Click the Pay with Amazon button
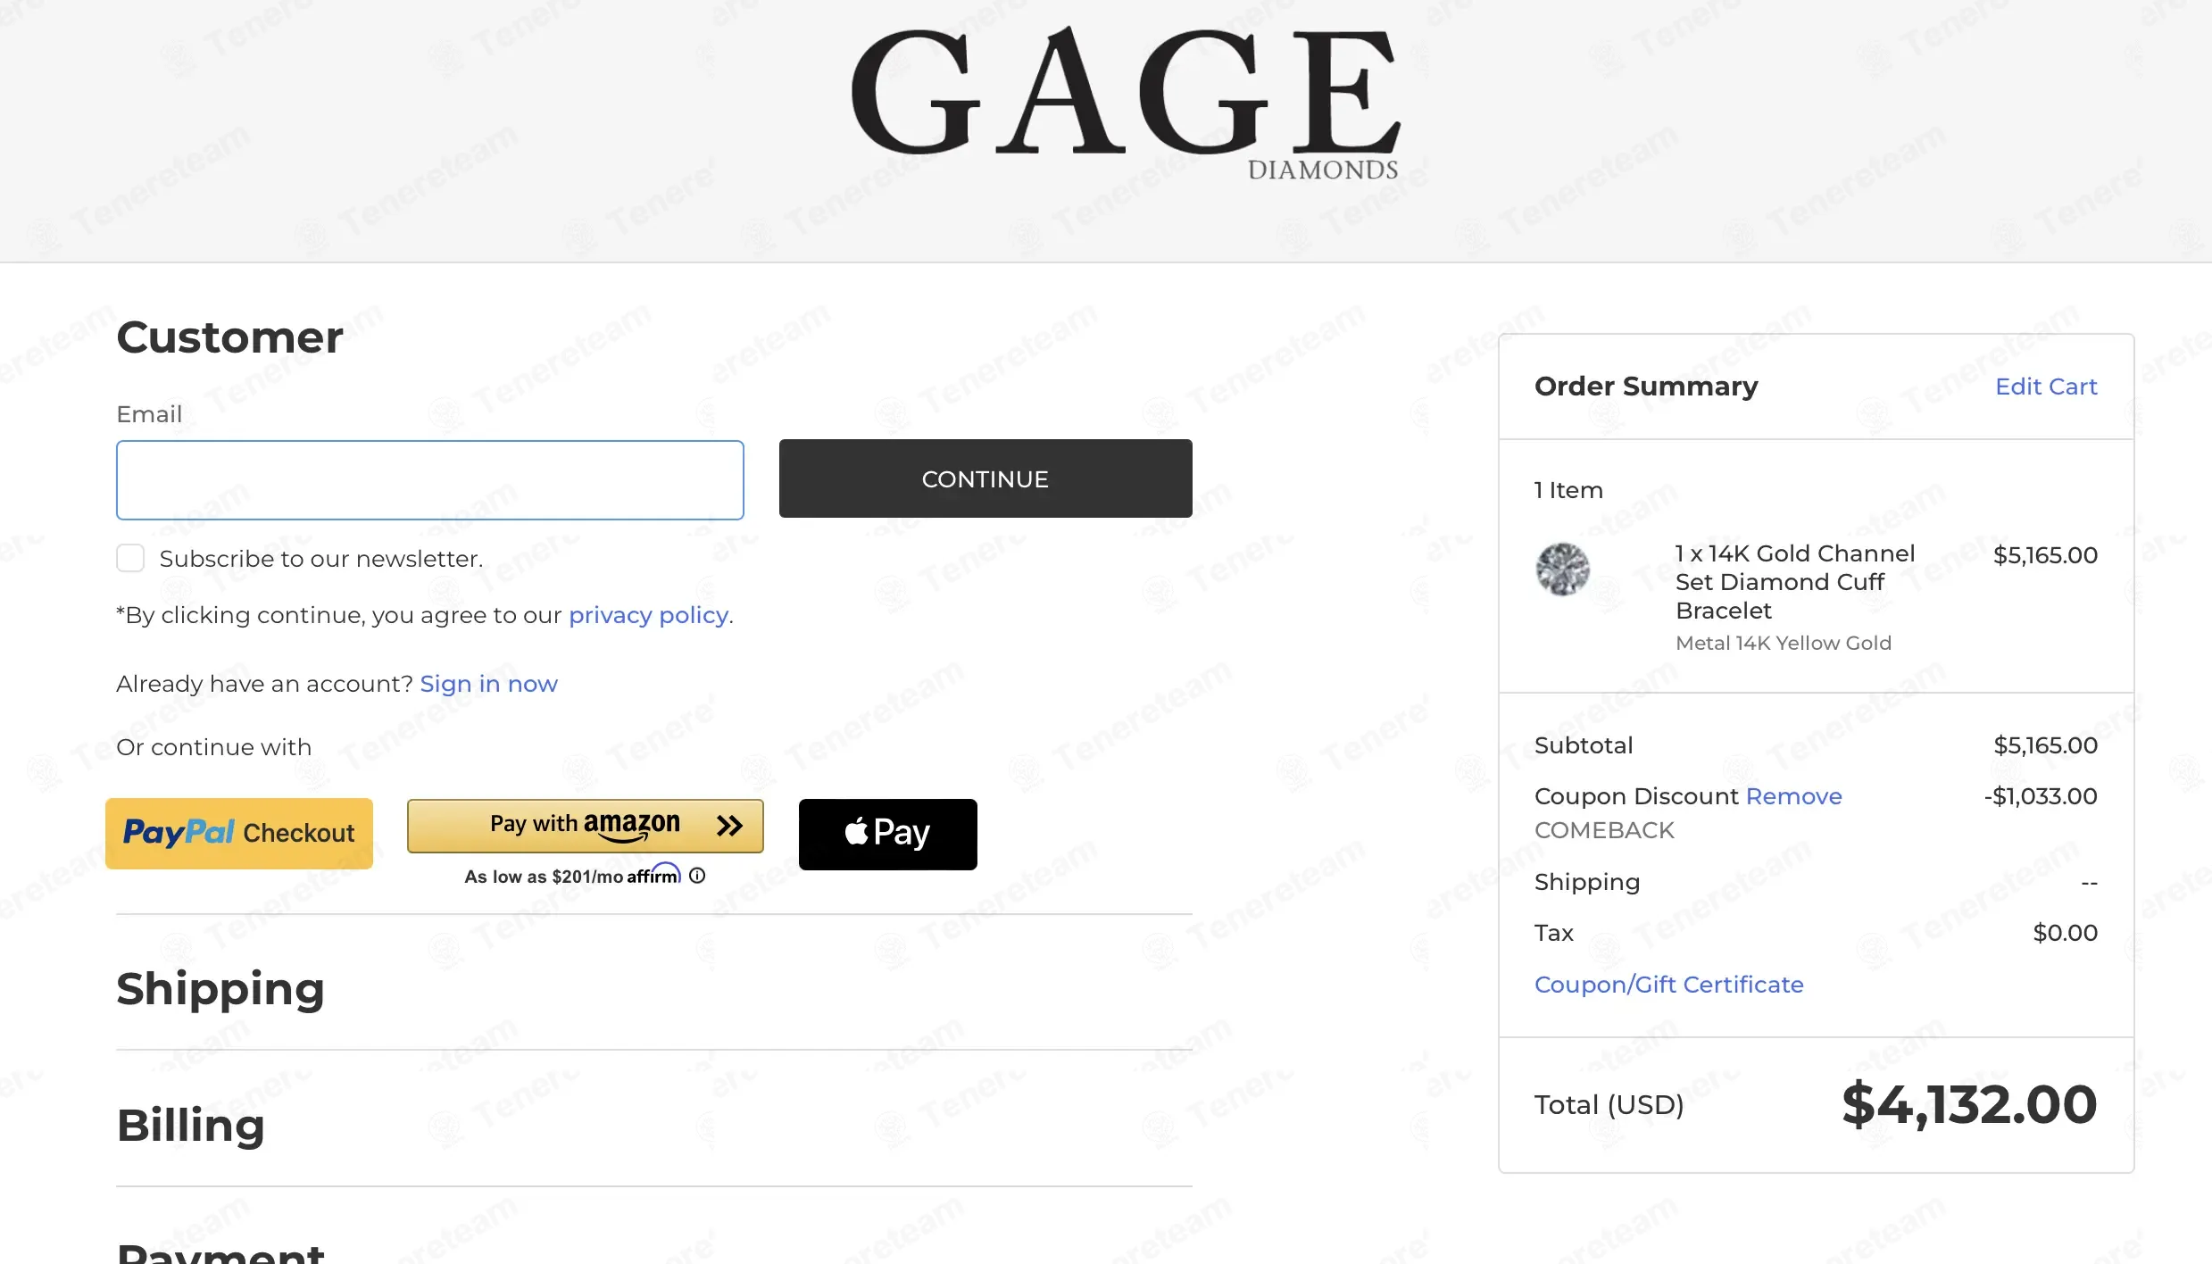Screen dimensions: 2212x1264 tap(586, 826)
